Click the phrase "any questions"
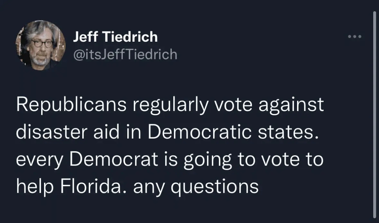This screenshot has height=223, width=379. point(196,186)
